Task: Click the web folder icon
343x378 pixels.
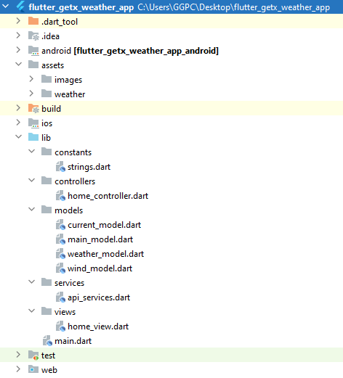Action: click(x=33, y=369)
